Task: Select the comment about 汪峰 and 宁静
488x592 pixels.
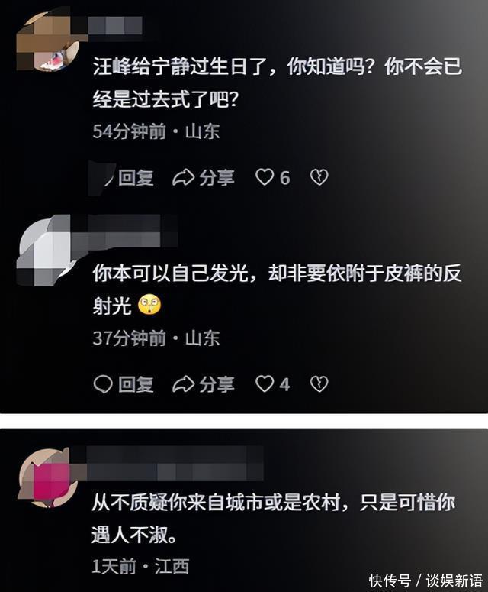Action: click(x=278, y=82)
